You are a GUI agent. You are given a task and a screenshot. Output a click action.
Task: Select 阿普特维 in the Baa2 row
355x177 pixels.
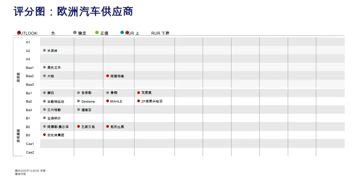[x=117, y=76]
